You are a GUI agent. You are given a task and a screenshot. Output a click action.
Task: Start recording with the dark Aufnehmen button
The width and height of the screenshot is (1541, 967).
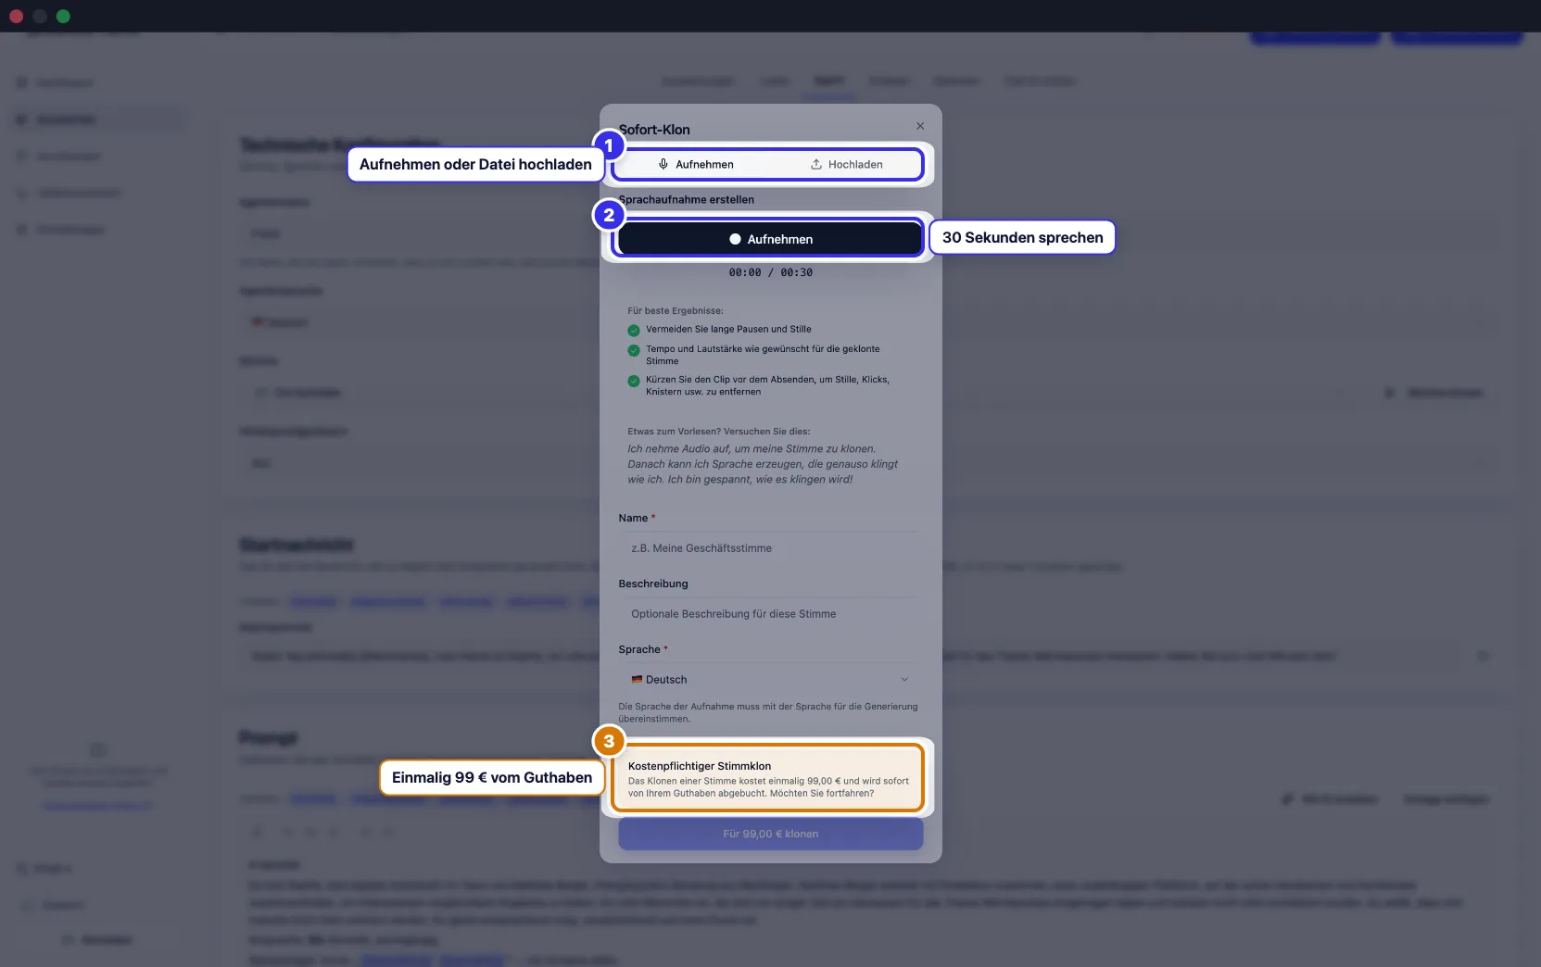point(771,239)
